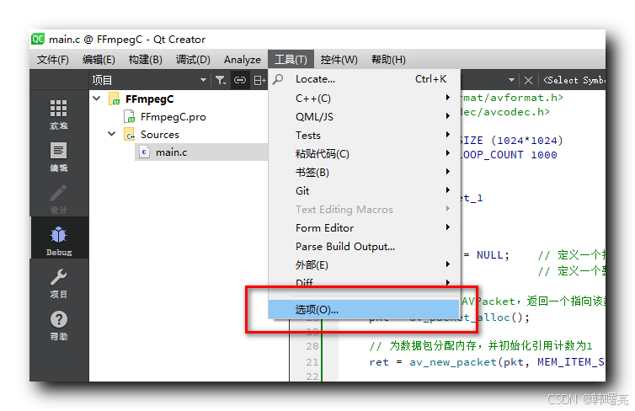This screenshot has width=635, height=411.
Task: Select FFmpegC.pro in project tree
Action: (173, 117)
